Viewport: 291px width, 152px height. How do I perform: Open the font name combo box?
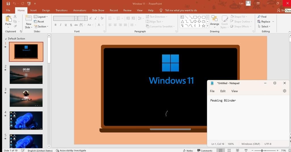[65, 18]
